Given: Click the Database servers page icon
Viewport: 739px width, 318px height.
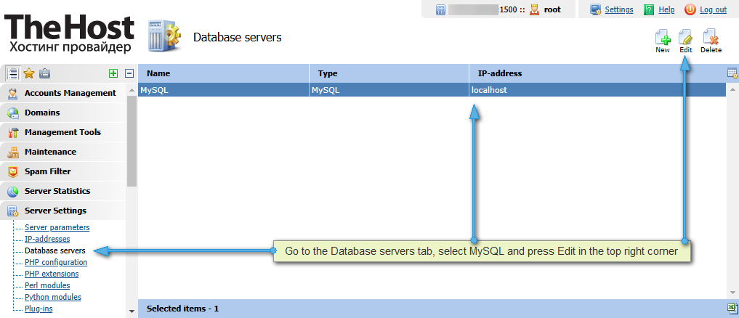Looking at the screenshot, I should click(164, 36).
